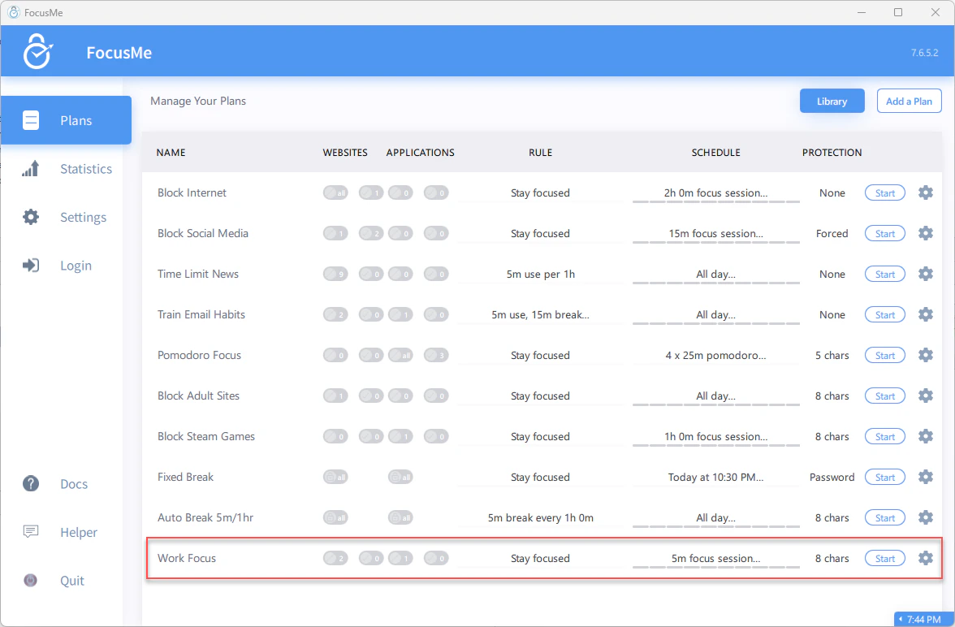Click the Statistics bar chart icon
Image resolution: width=955 pixels, height=627 pixels.
pyautogui.click(x=31, y=169)
